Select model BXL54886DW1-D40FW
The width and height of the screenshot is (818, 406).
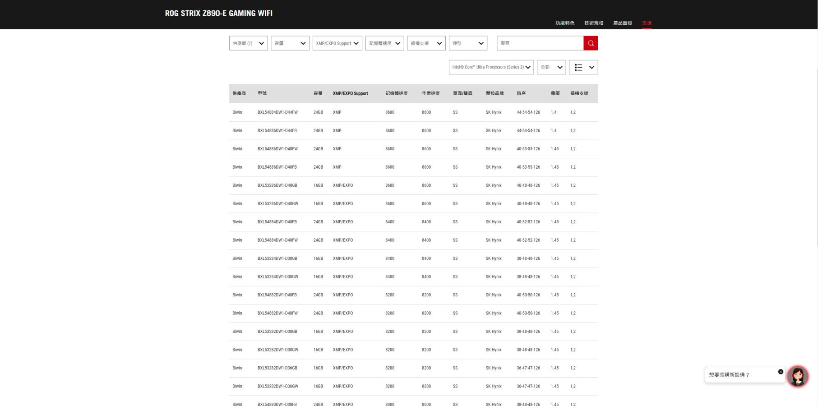click(277, 149)
